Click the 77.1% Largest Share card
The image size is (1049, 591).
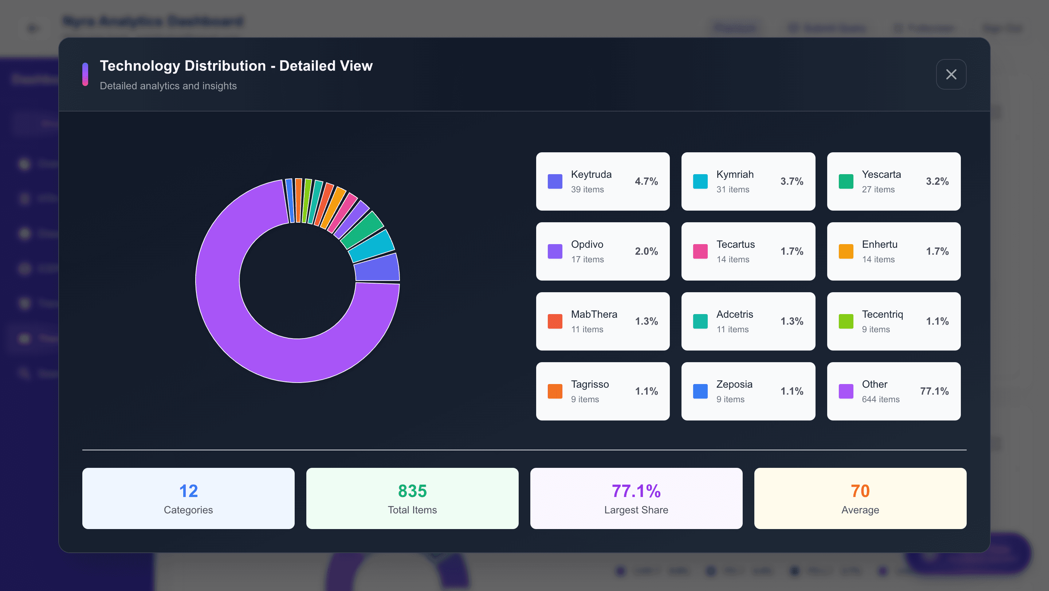636,498
